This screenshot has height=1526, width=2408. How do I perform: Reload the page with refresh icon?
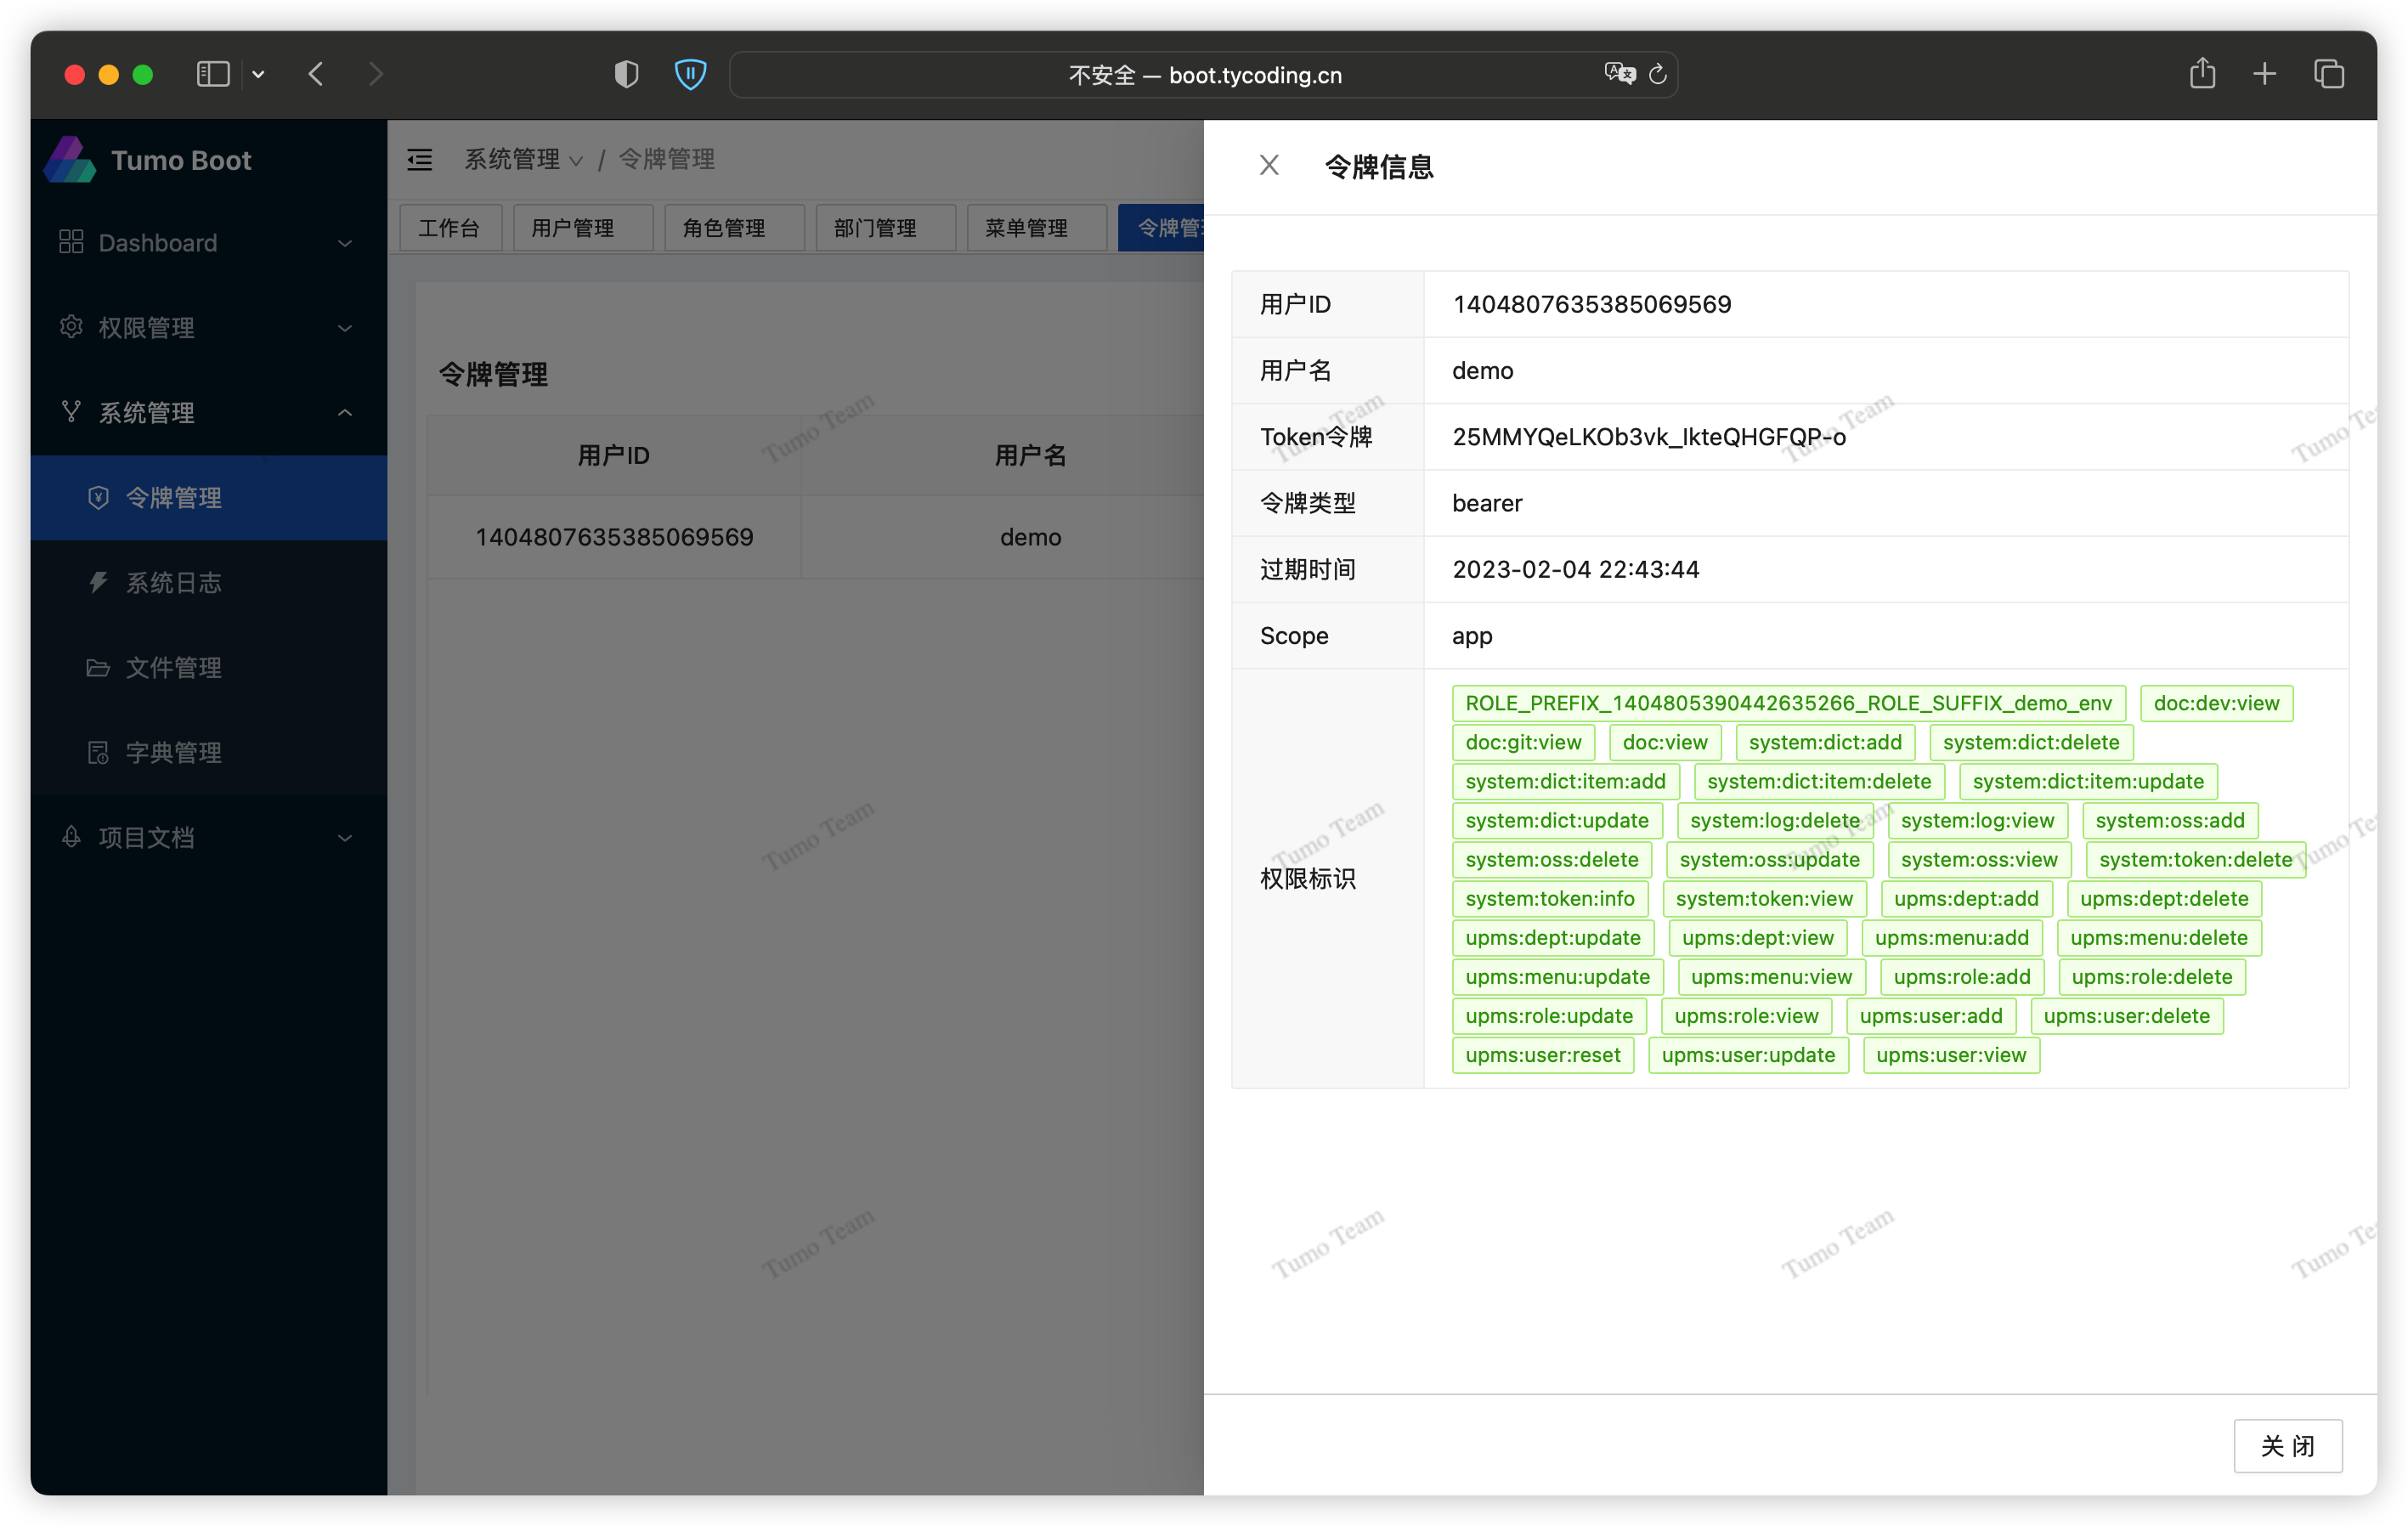[1658, 74]
